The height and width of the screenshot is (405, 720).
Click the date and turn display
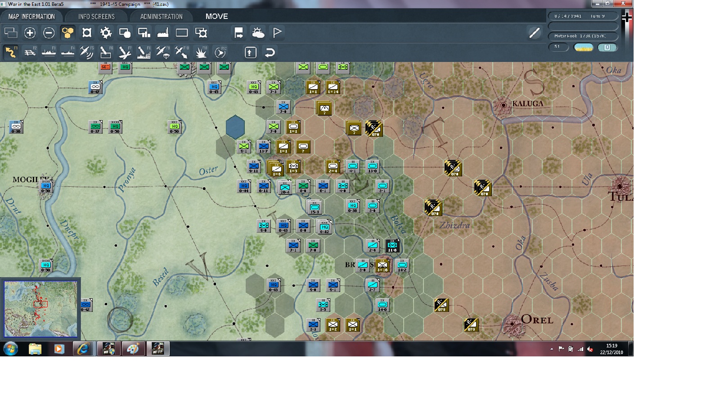pos(583,16)
